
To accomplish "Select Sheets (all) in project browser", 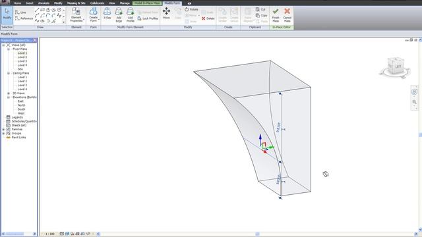I will pos(19,126).
